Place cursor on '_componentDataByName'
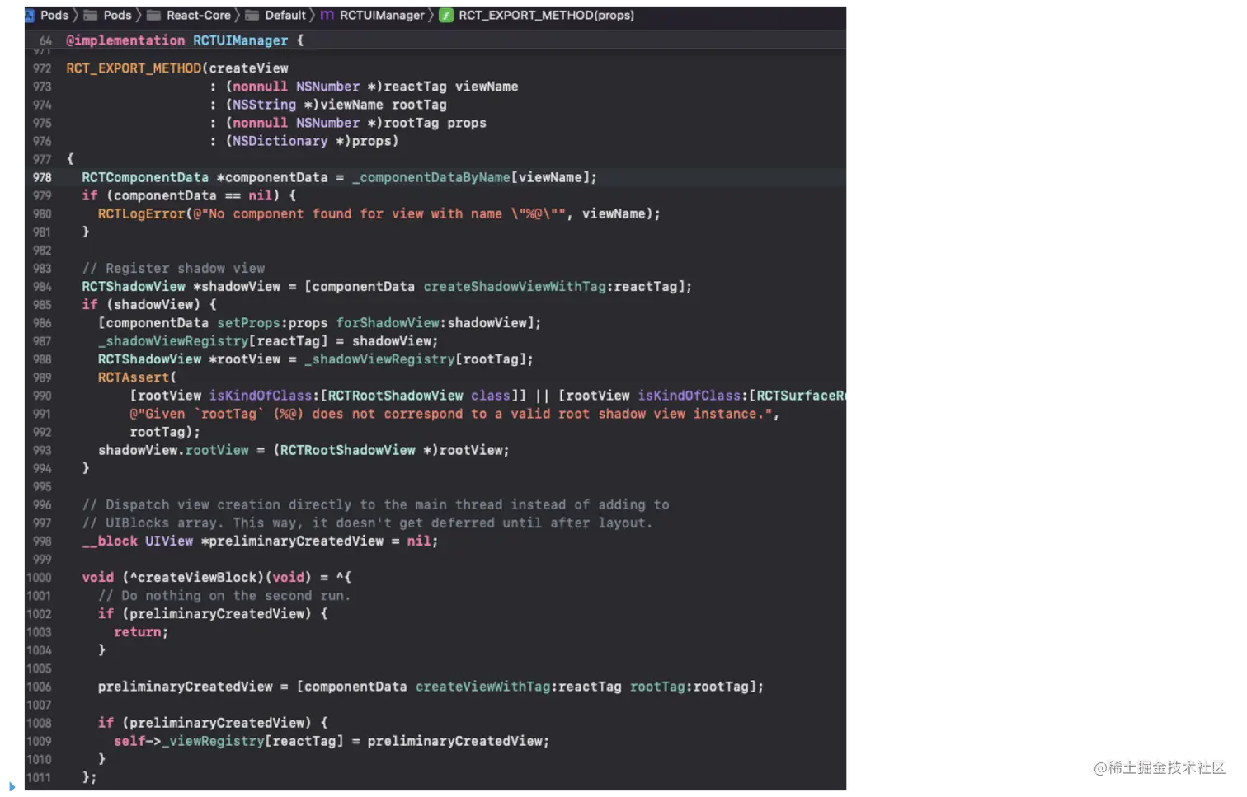Screen dimensions: 1247x797 pyautogui.click(x=431, y=177)
